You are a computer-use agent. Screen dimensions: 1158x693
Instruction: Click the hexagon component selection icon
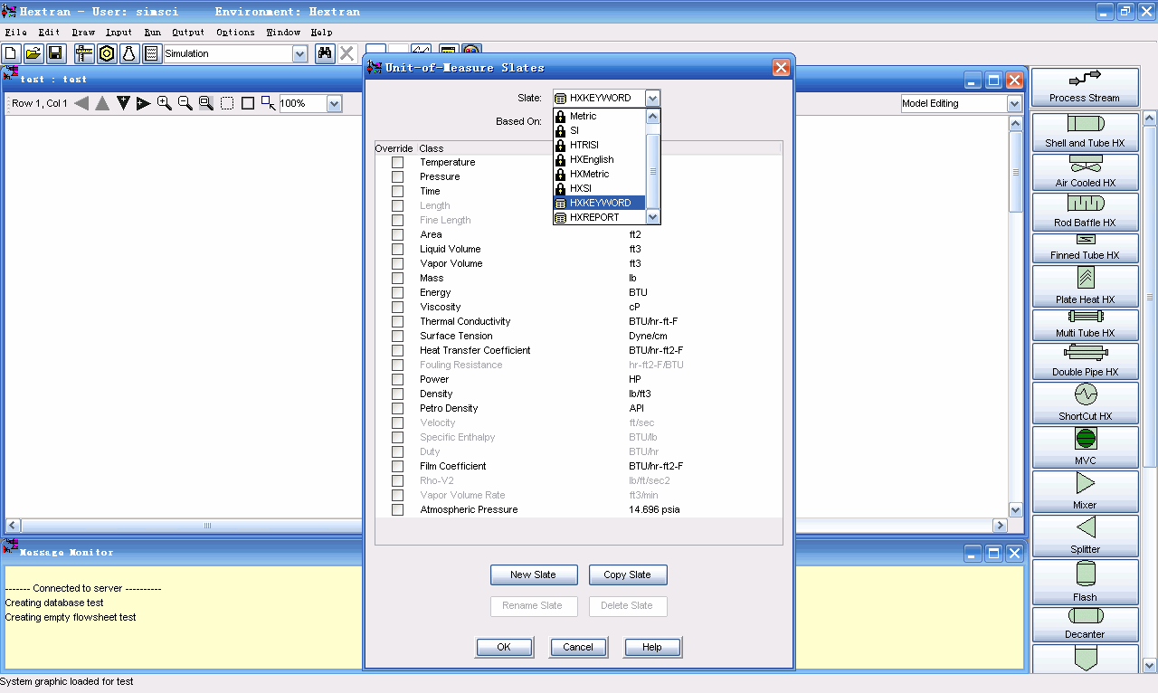107,53
